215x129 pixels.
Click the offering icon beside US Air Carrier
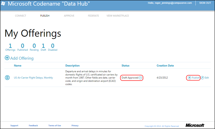click(x=7, y=78)
